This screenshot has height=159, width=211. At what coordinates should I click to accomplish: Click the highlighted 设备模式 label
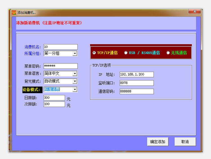[x=32, y=90]
